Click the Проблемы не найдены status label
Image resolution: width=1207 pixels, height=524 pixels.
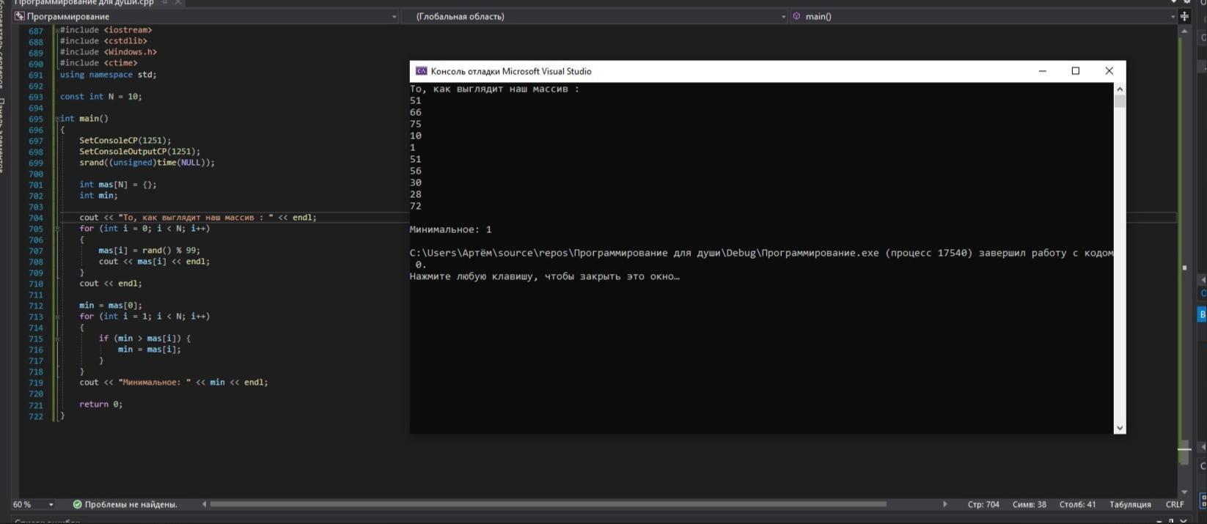click(x=131, y=504)
